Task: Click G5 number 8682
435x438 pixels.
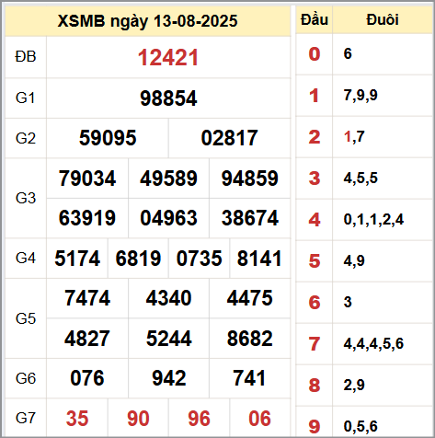Action: [x=250, y=339]
